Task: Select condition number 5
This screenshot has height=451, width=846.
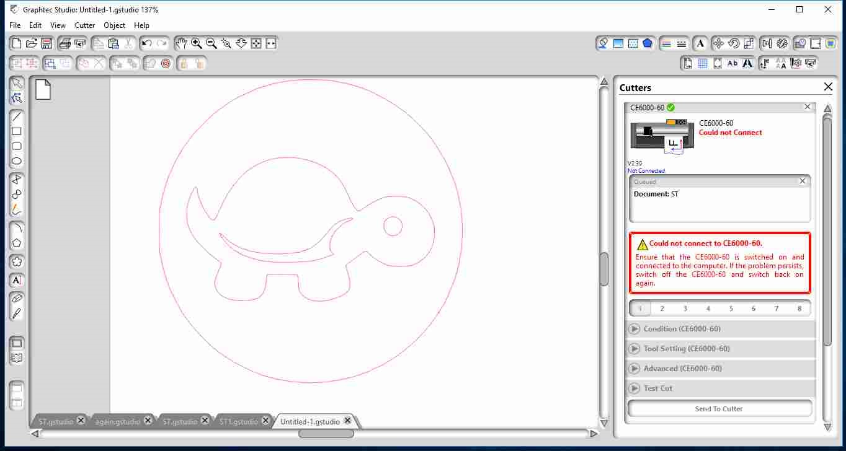Action: tap(731, 309)
